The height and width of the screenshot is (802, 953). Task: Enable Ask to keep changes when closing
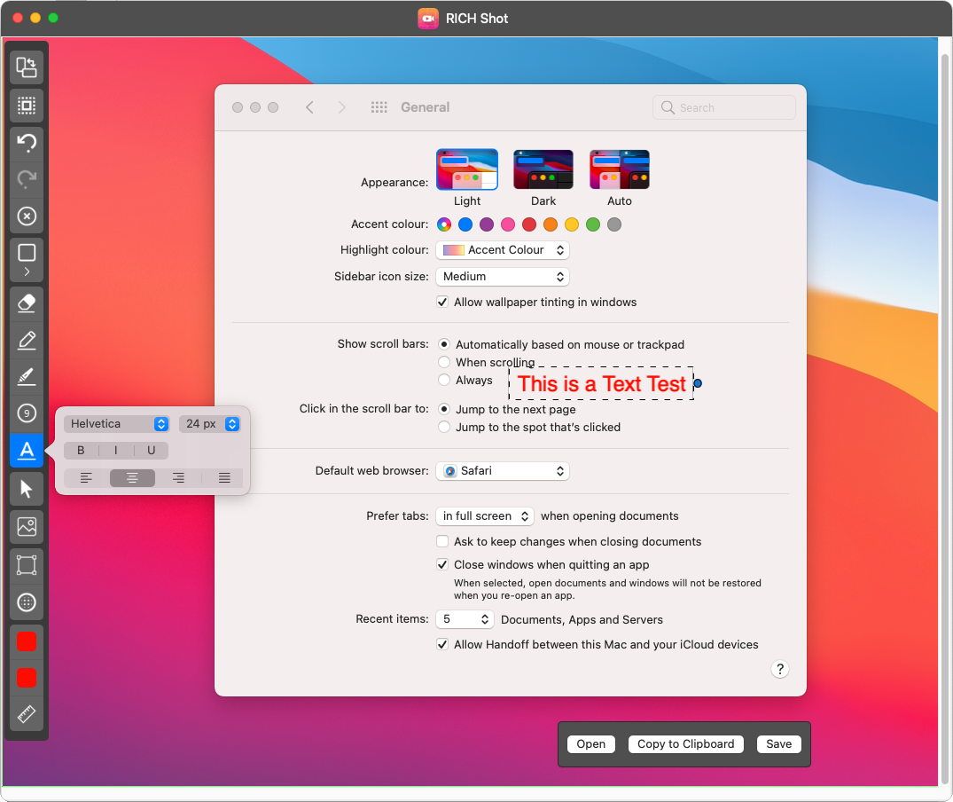click(x=442, y=541)
